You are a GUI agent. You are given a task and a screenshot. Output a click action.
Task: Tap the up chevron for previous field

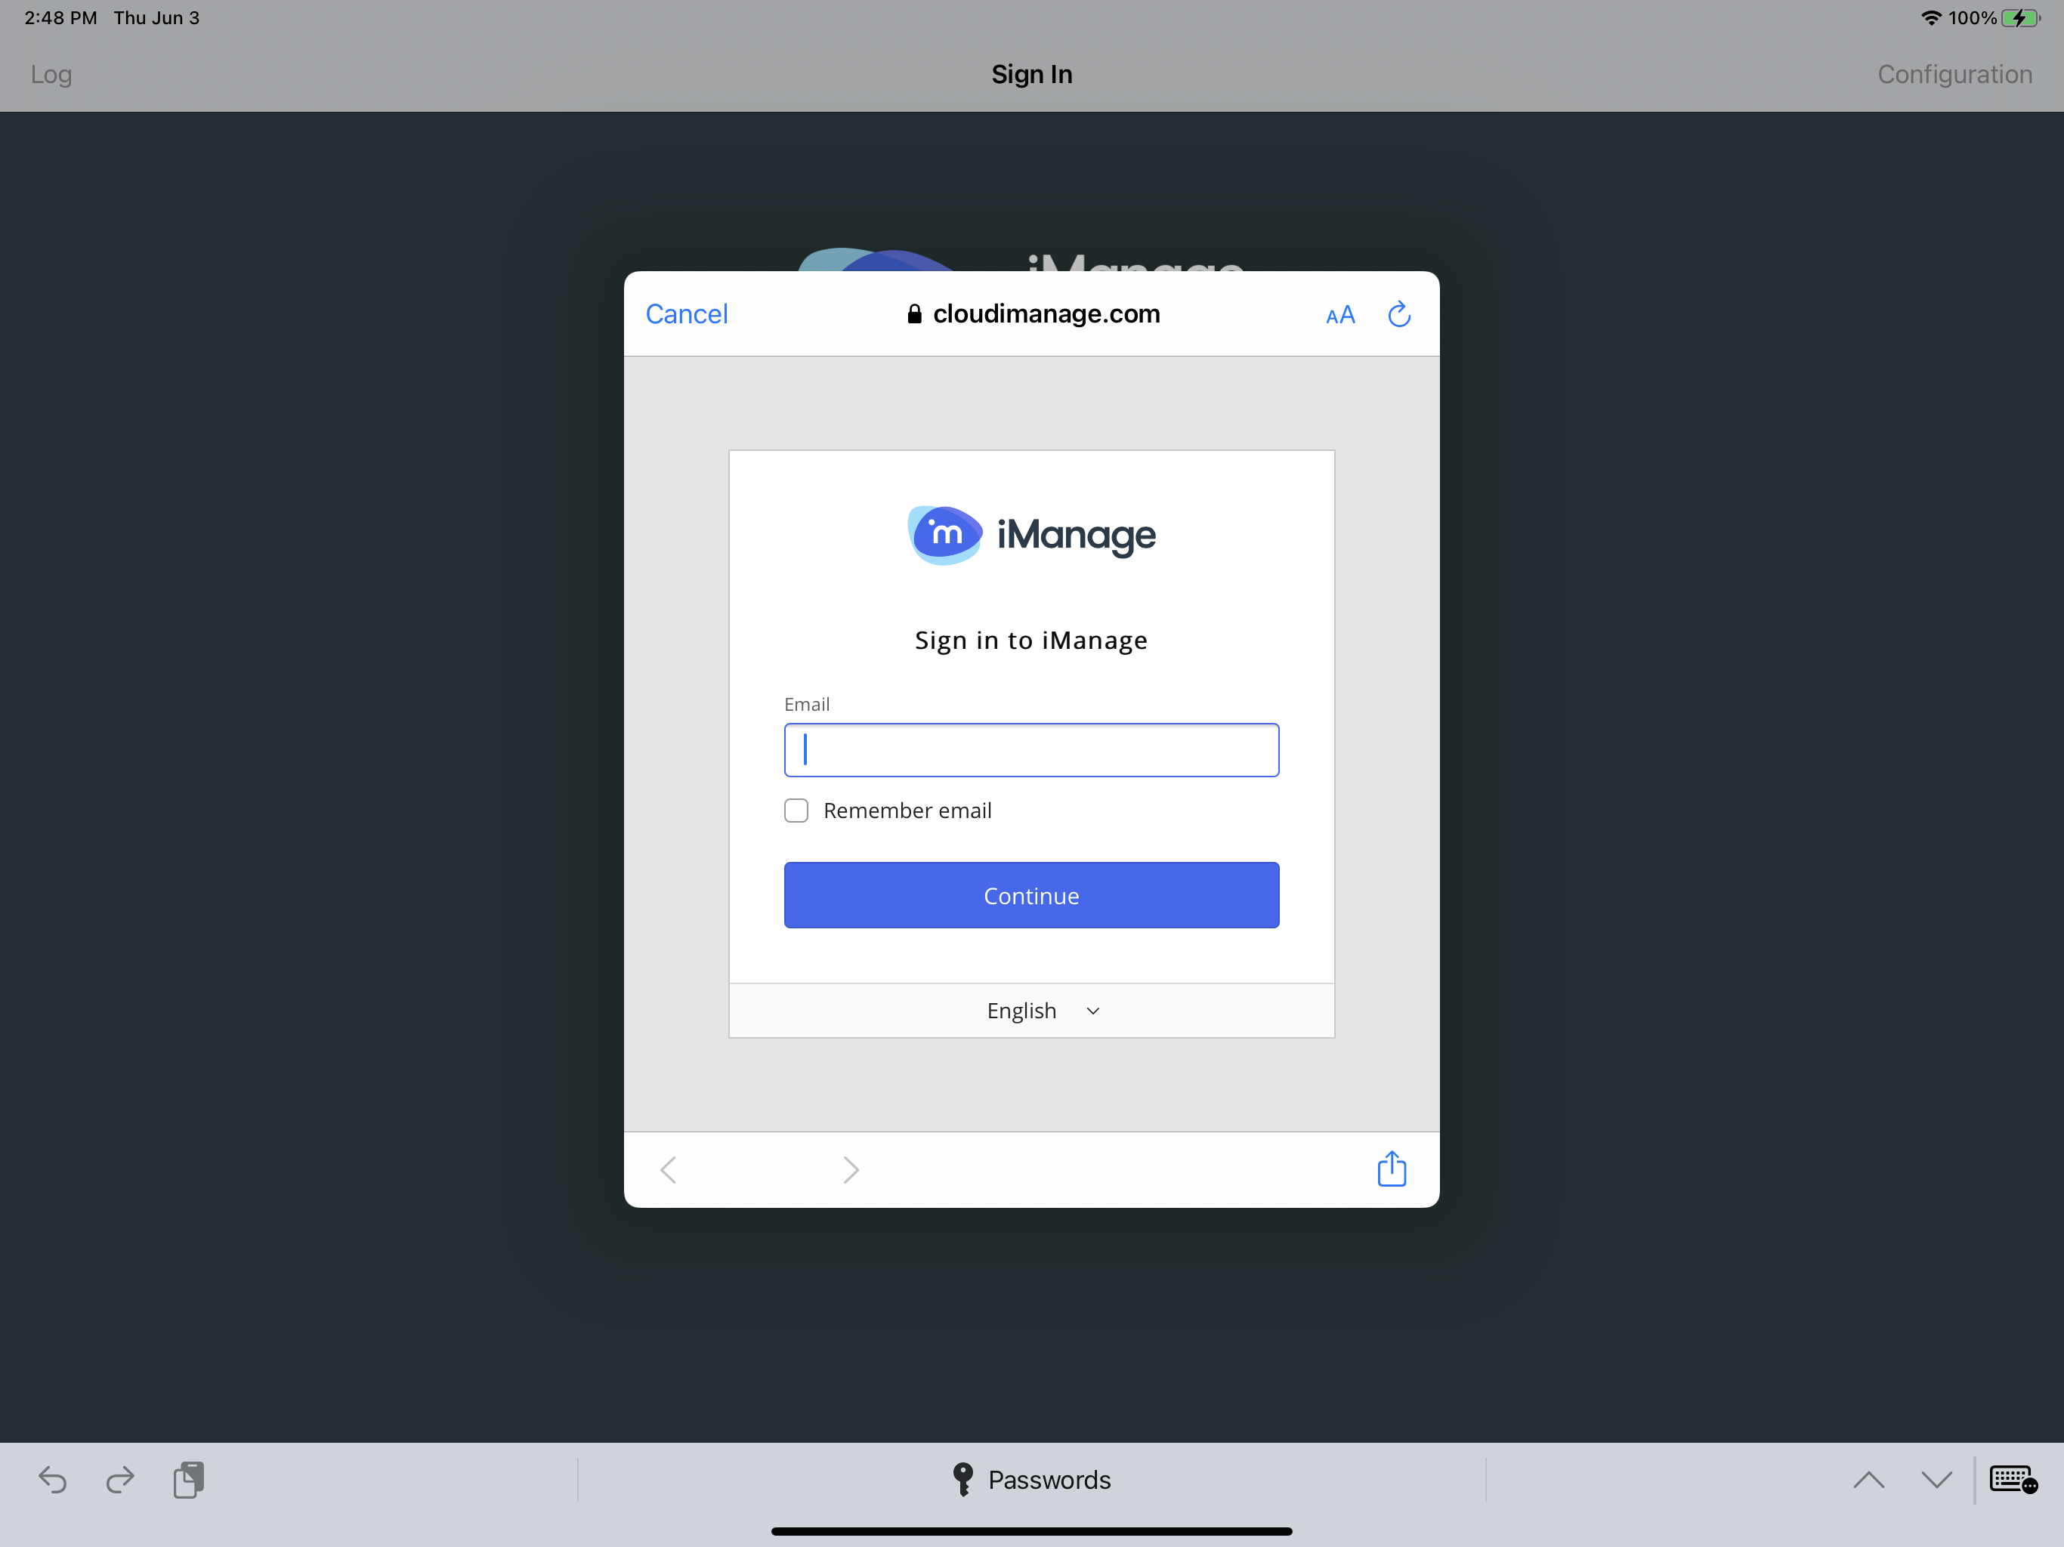(x=1868, y=1480)
